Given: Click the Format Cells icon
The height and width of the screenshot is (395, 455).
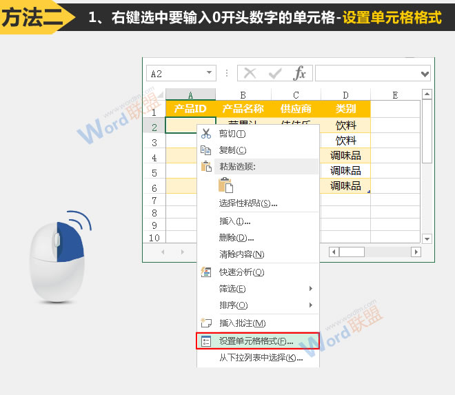Looking at the screenshot, I should [x=206, y=341].
